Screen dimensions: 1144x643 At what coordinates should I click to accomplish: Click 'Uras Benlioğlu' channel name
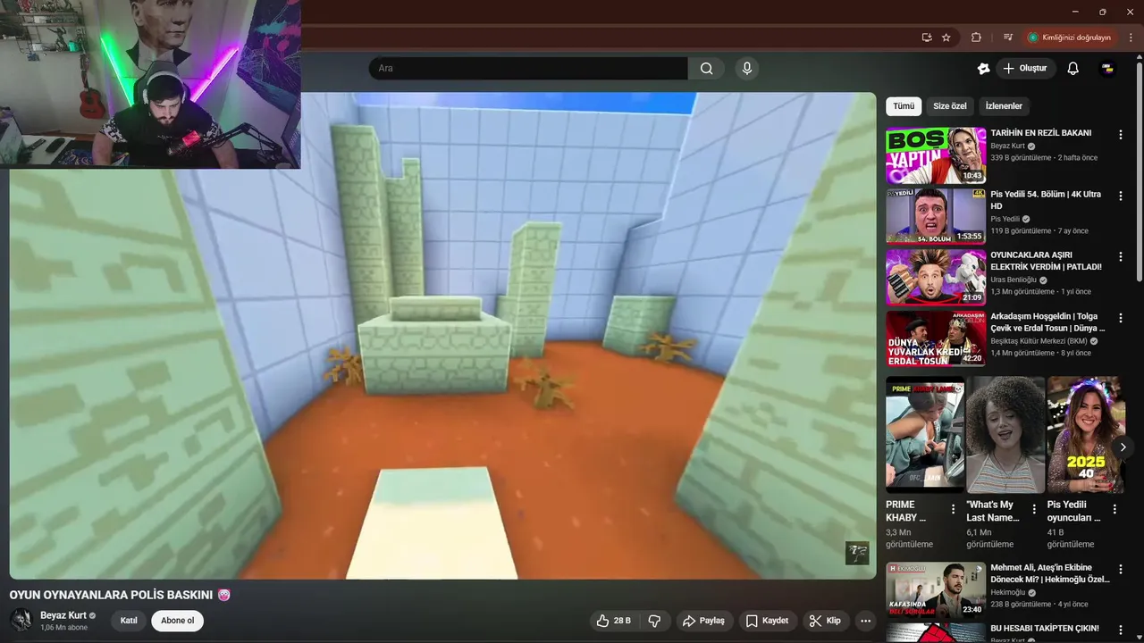pos(1014,280)
